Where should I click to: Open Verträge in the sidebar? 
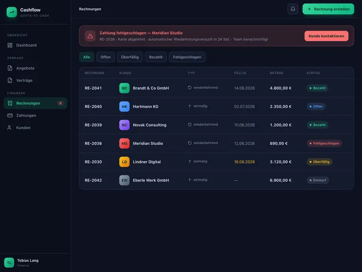35,80
